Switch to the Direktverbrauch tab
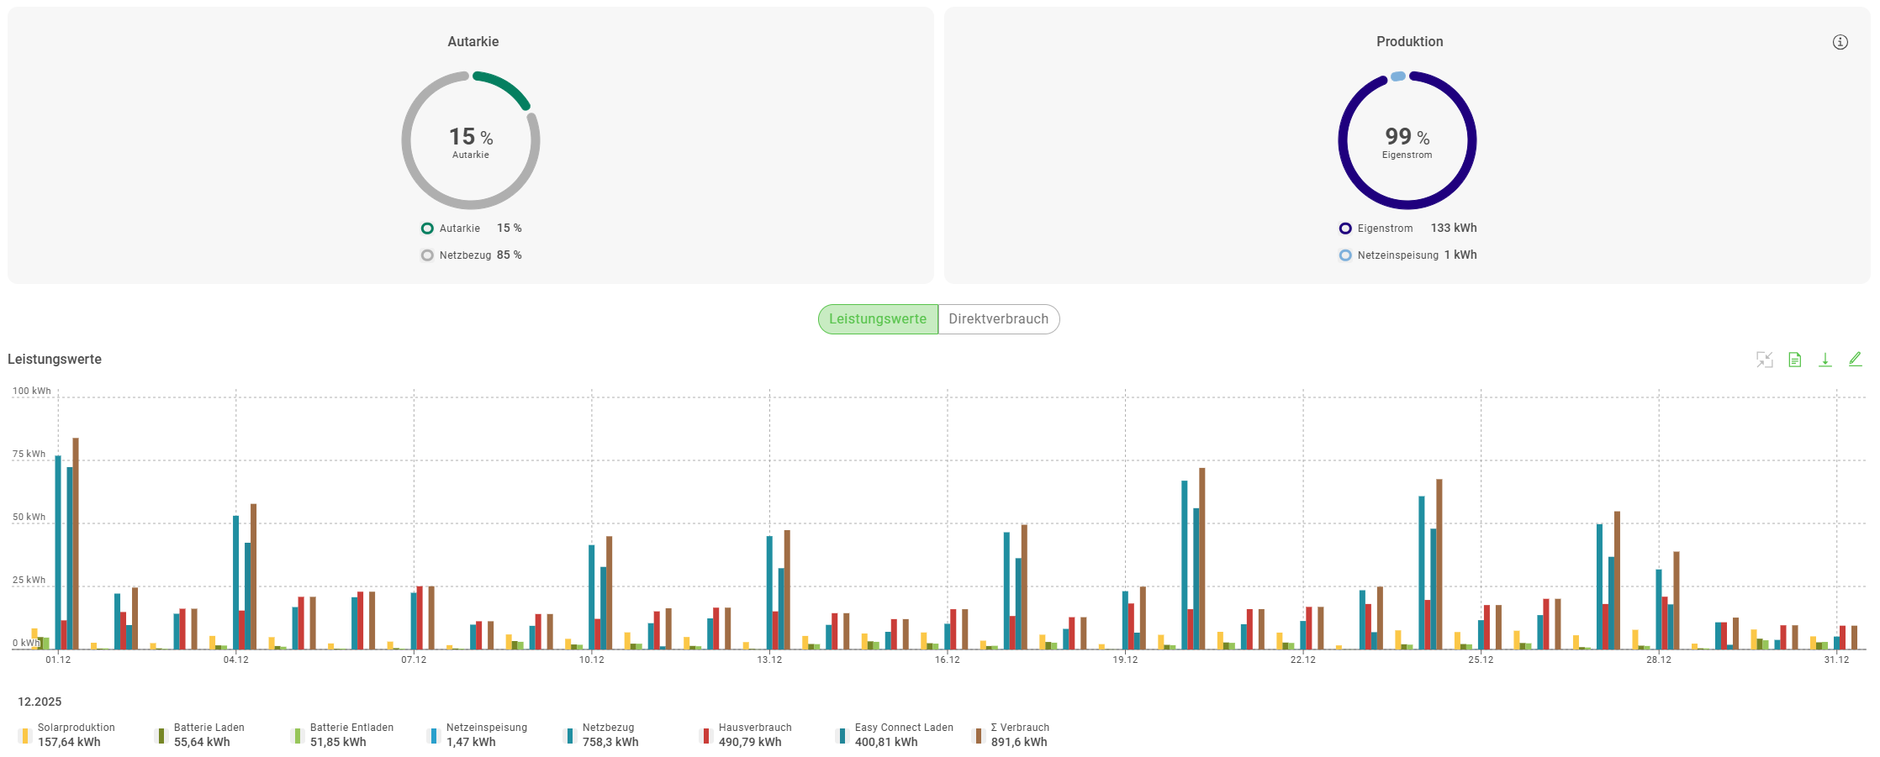Viewport: 1880px width, 757px height. 998,319
